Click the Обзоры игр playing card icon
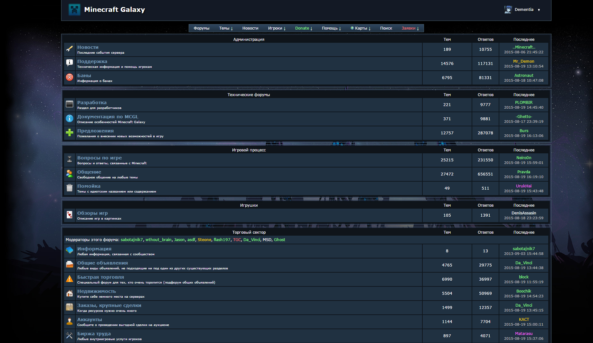 click(x=70, y=215)
